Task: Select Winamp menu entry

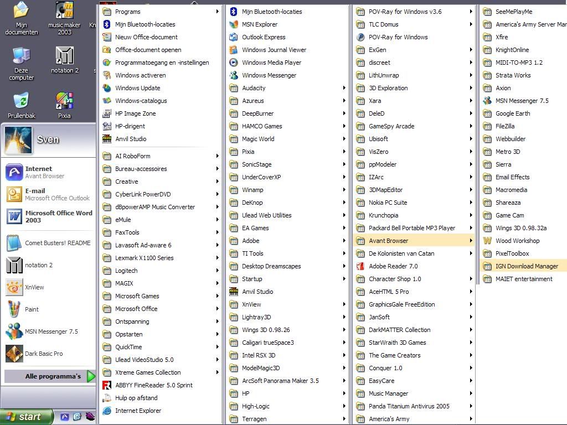Action: [287, 190]
